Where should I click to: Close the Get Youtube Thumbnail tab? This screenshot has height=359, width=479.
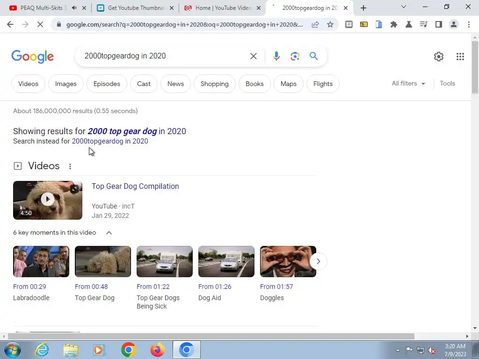point(172,8)
